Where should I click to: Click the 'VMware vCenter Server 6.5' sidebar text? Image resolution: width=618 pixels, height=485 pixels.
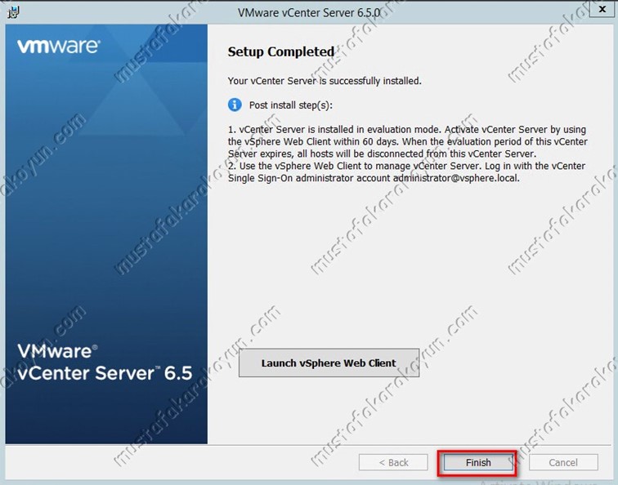pos(105,363)
